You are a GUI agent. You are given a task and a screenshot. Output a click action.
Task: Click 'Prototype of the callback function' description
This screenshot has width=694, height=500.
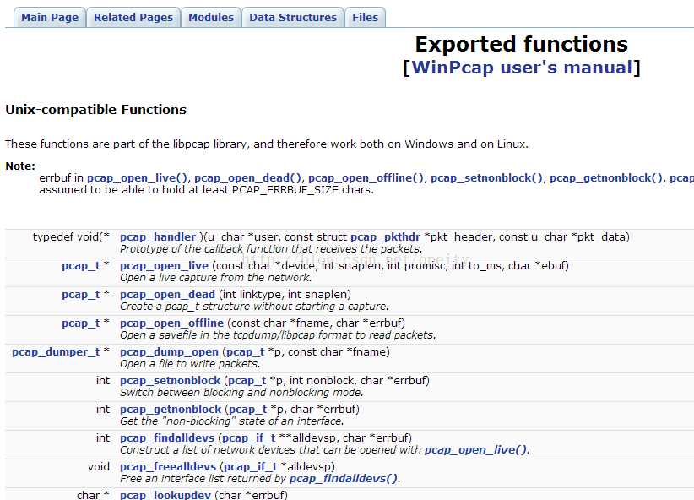click(271, 249)
